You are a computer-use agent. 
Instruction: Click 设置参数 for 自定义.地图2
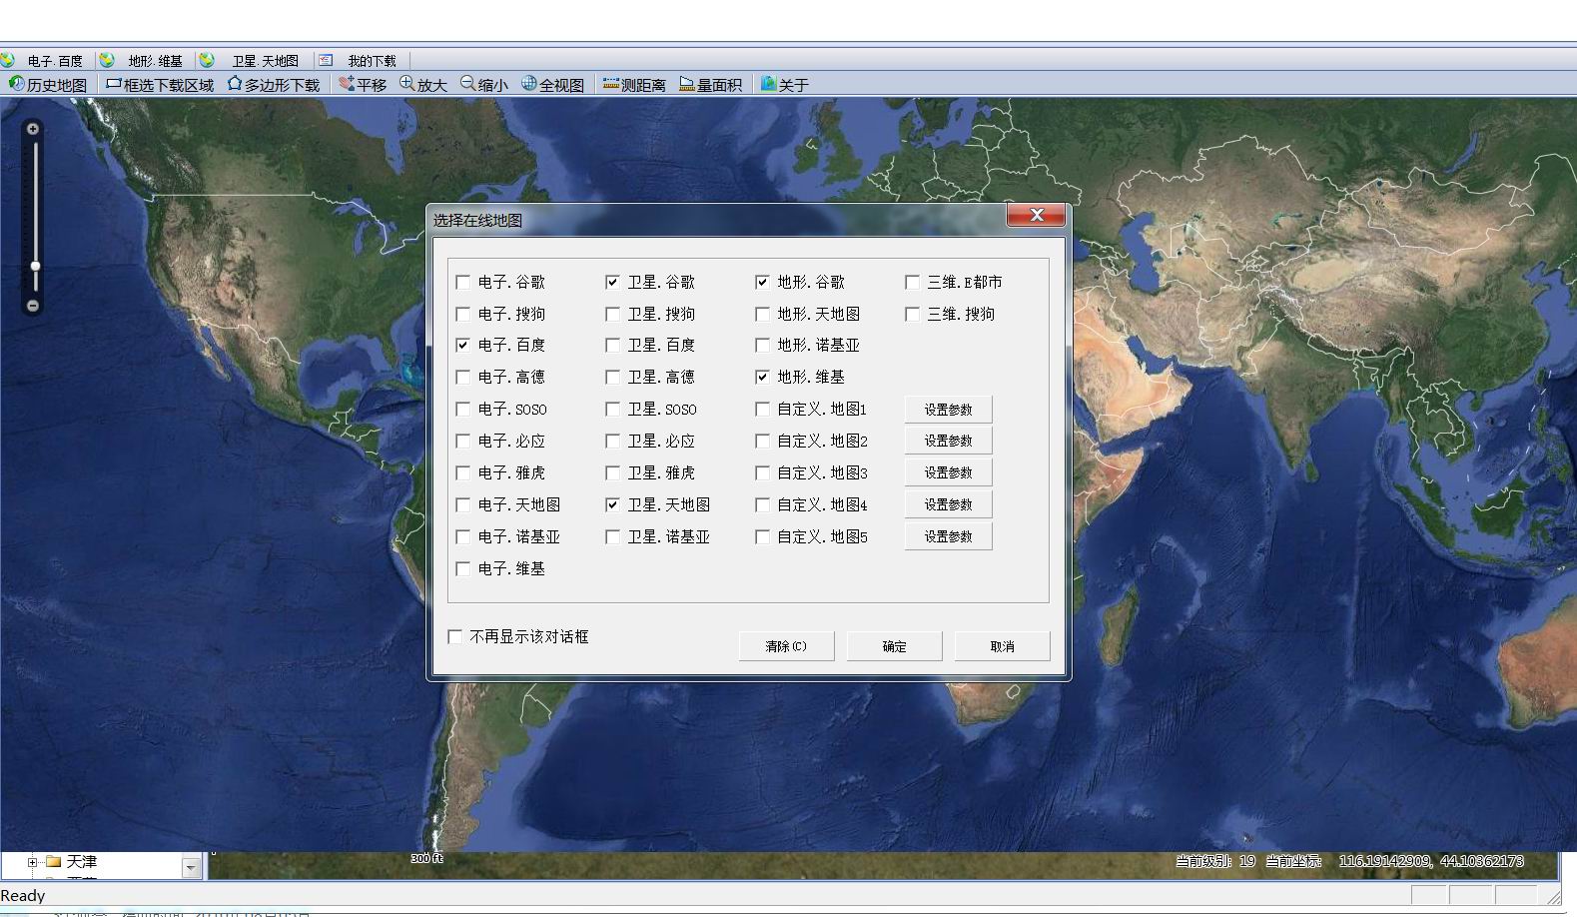pos(948,441)
